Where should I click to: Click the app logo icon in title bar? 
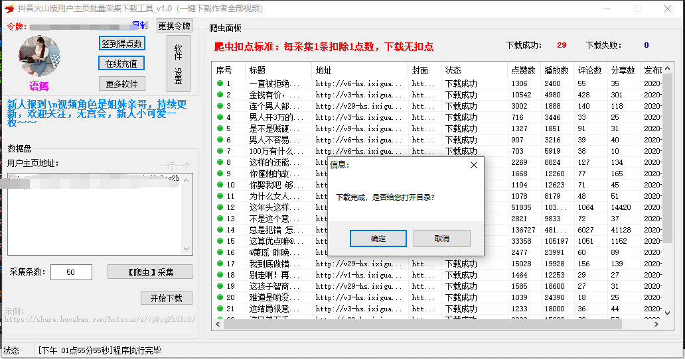(9, 9)
